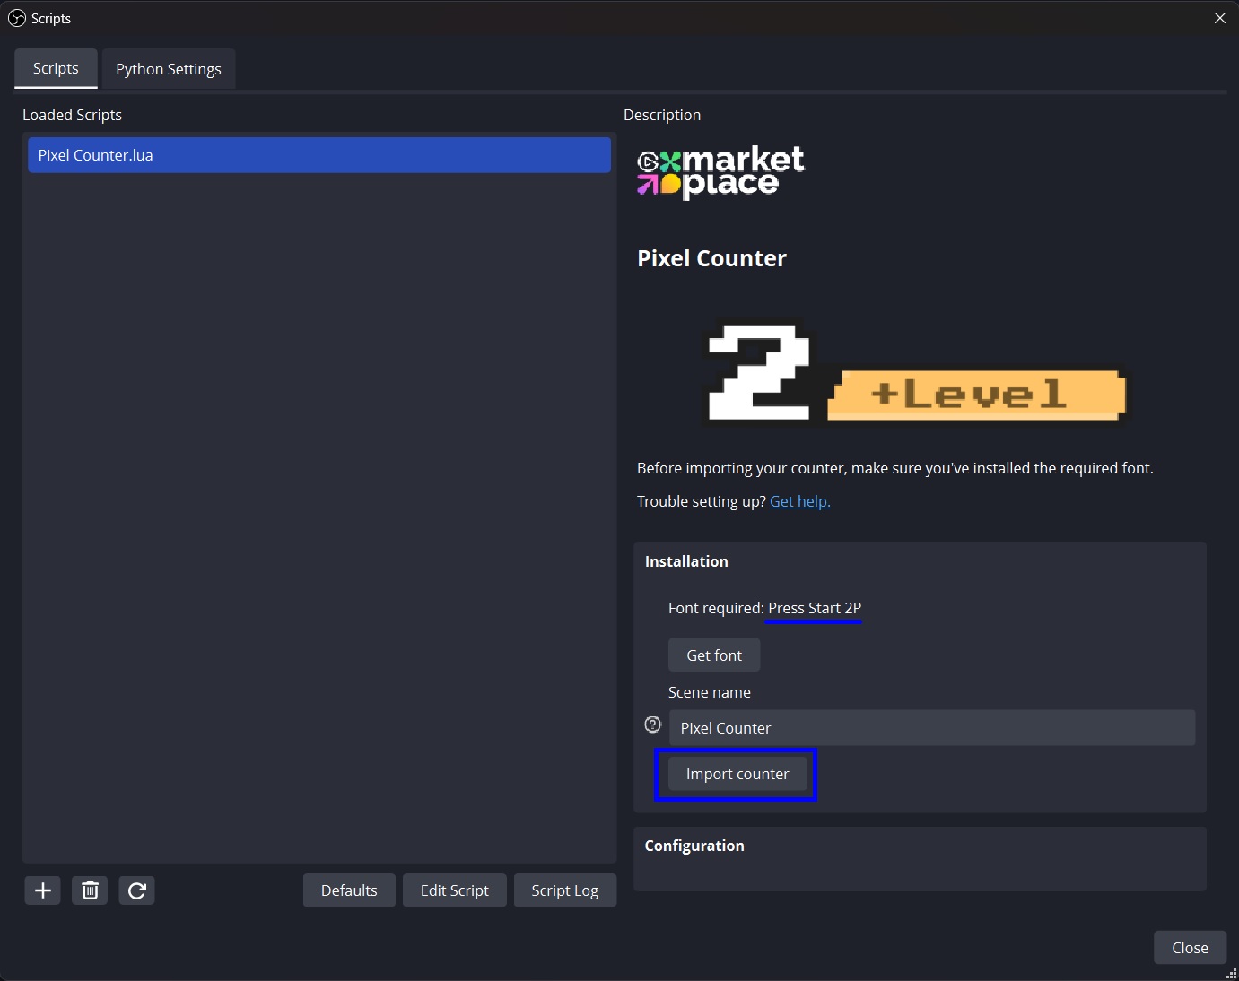Click the Configuration section header
This screenshot has height=981, width=1239.
(694, 846)
